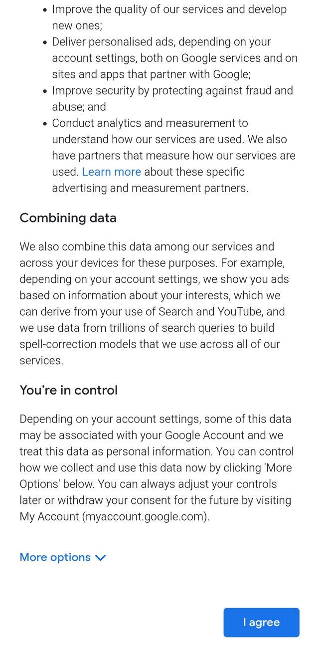Click 'advertising and measurement partners' text
Viewport: 319px width, 651px height.
pyautogui.click(x=150, y=188)
